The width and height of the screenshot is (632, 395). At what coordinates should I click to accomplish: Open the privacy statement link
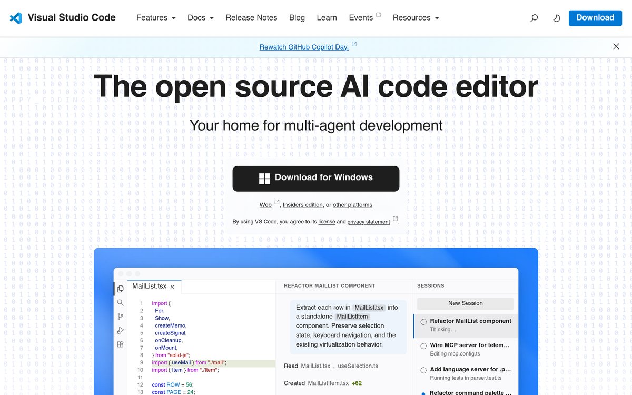(x=369, y=222)
